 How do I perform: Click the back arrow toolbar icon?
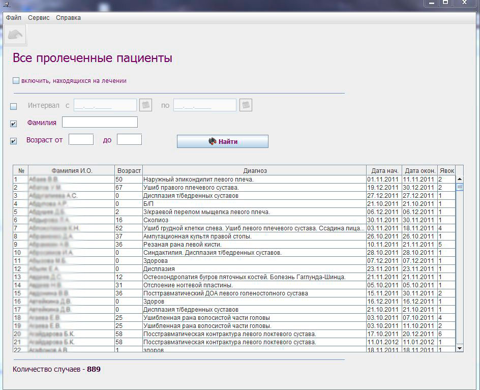15,35
